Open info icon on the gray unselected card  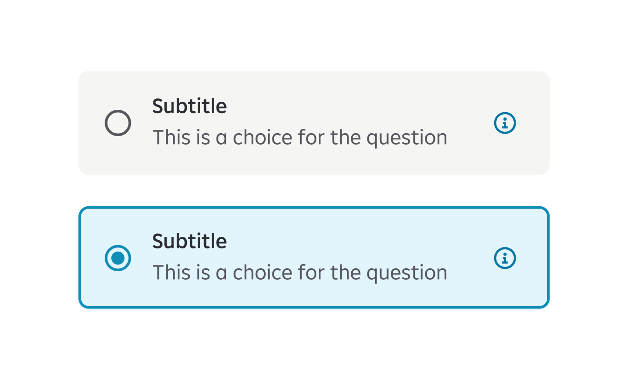click(505, 123)
